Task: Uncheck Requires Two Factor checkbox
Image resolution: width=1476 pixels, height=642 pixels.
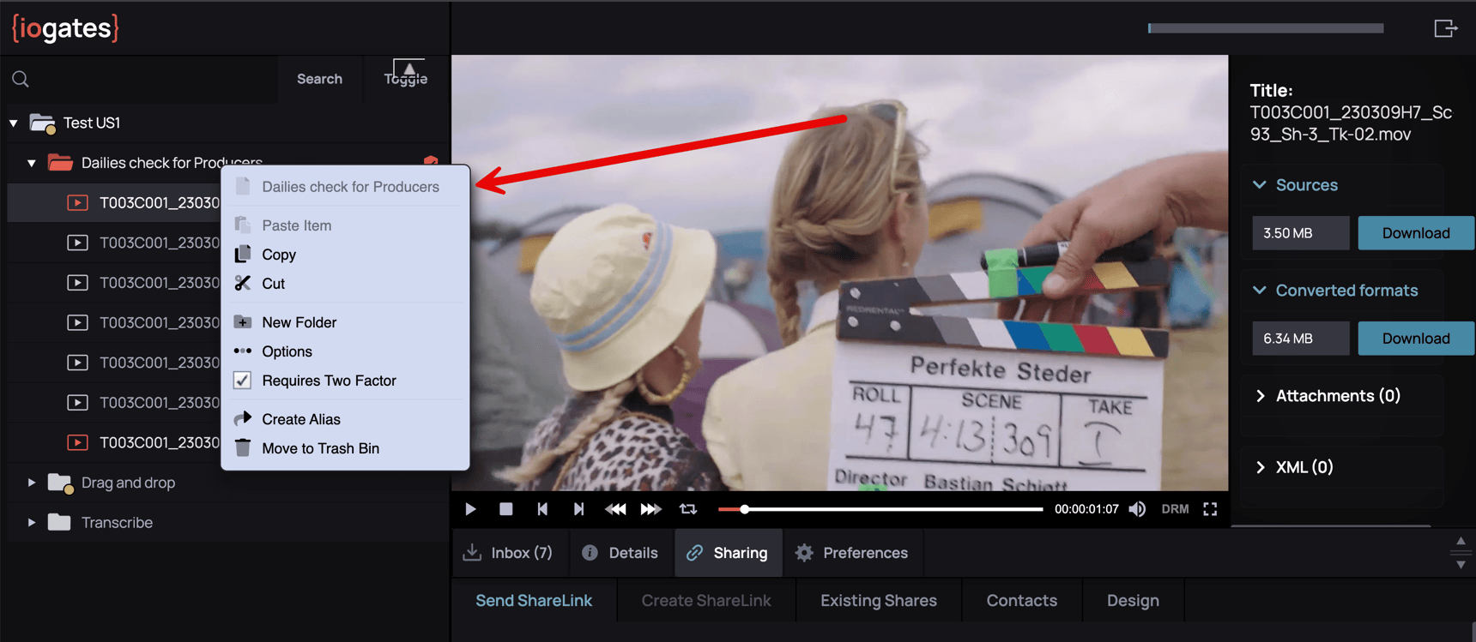Action: 243,381
